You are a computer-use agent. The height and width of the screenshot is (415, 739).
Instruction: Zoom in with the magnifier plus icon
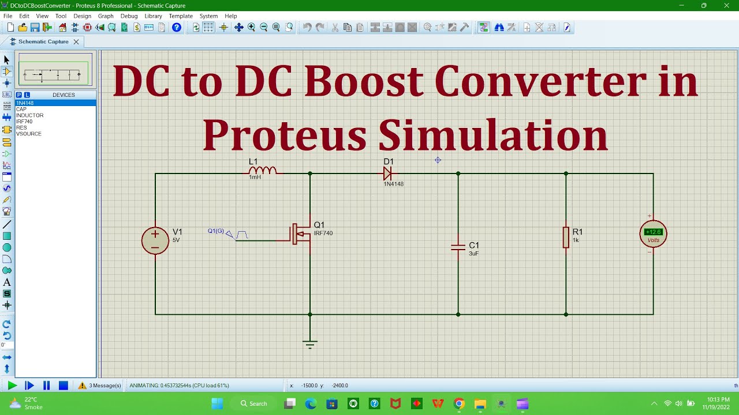[x=252, y=27]
